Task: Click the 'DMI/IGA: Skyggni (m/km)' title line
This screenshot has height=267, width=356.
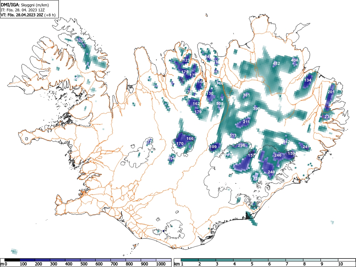Action: point(25,5)
